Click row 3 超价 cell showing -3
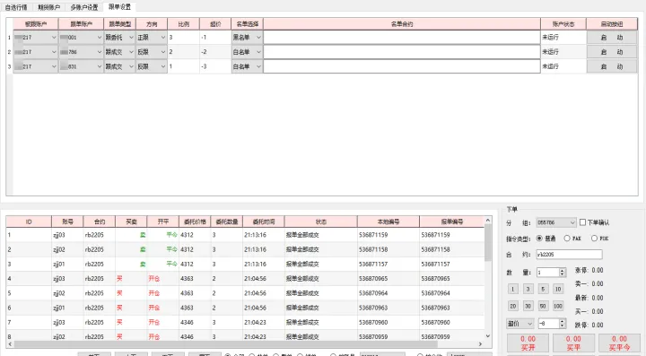 click(x=215, y=66)
